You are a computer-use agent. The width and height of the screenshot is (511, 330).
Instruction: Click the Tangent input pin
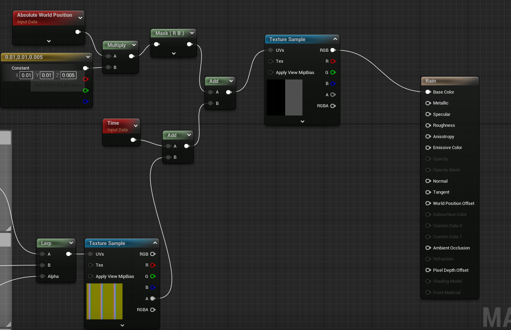[428, 192]
